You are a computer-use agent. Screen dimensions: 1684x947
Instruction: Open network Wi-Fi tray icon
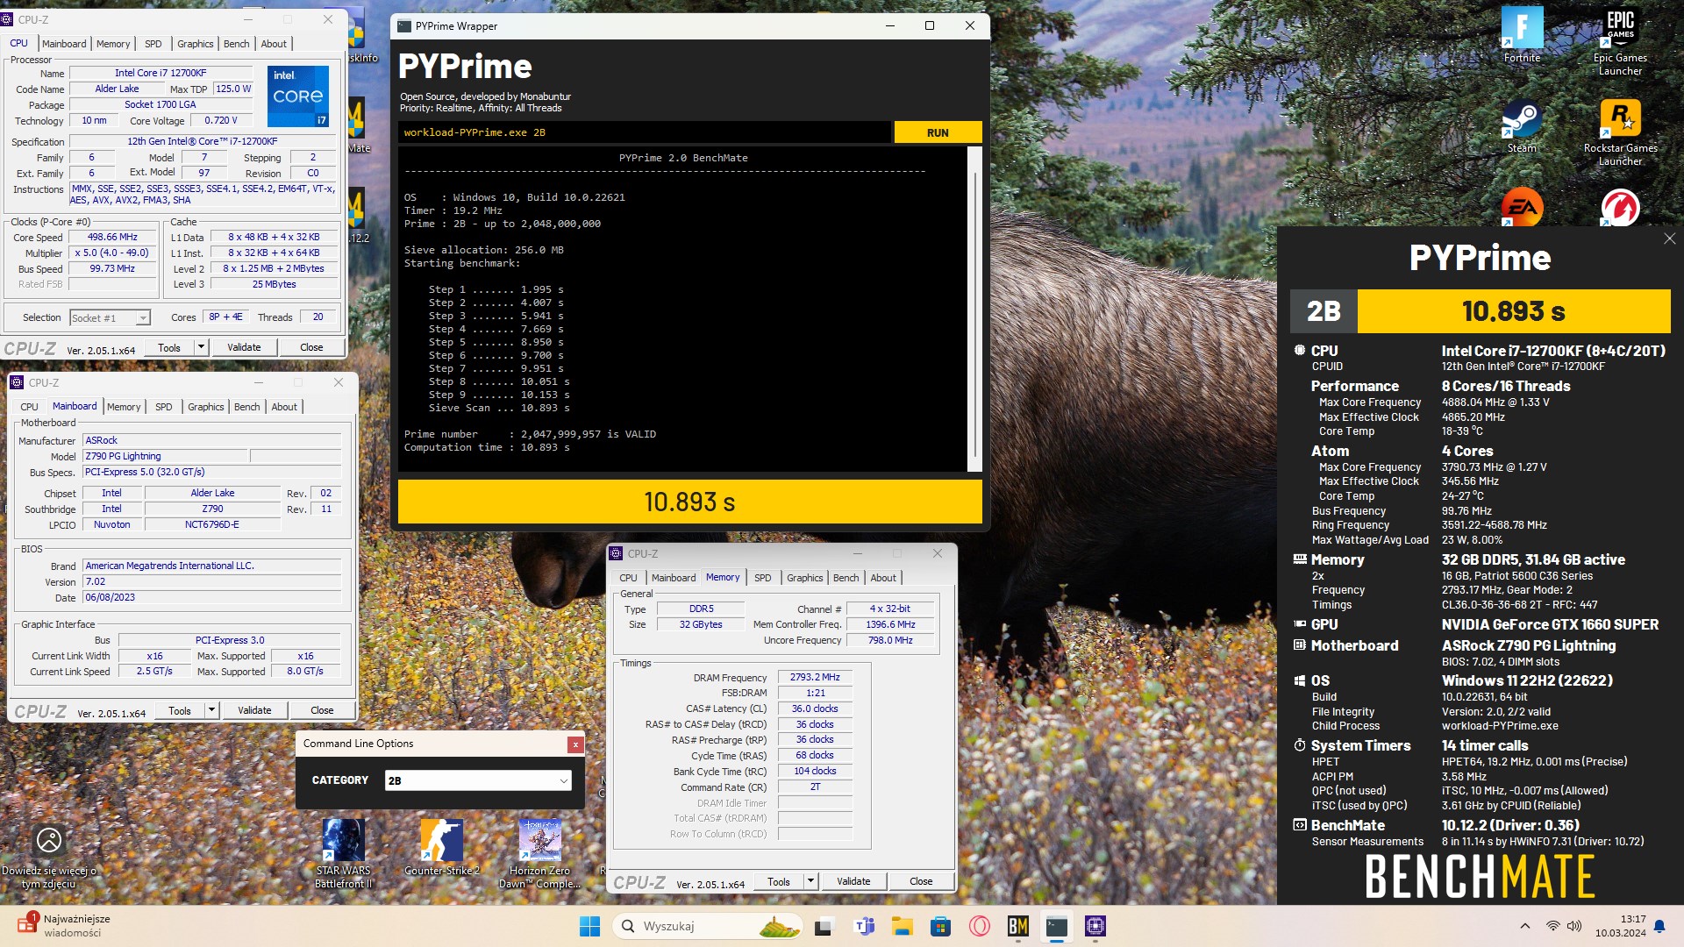(x=1552, y=926)
